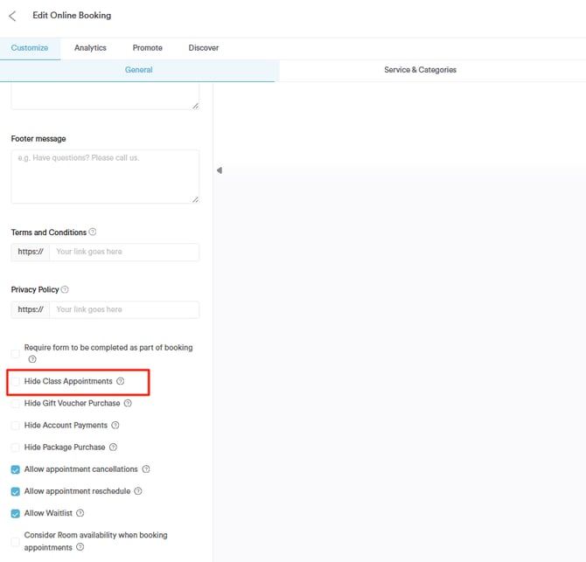This screenshot has width=586, height=562.
Task: Open the Promote tab
Action: pos(147,48)
